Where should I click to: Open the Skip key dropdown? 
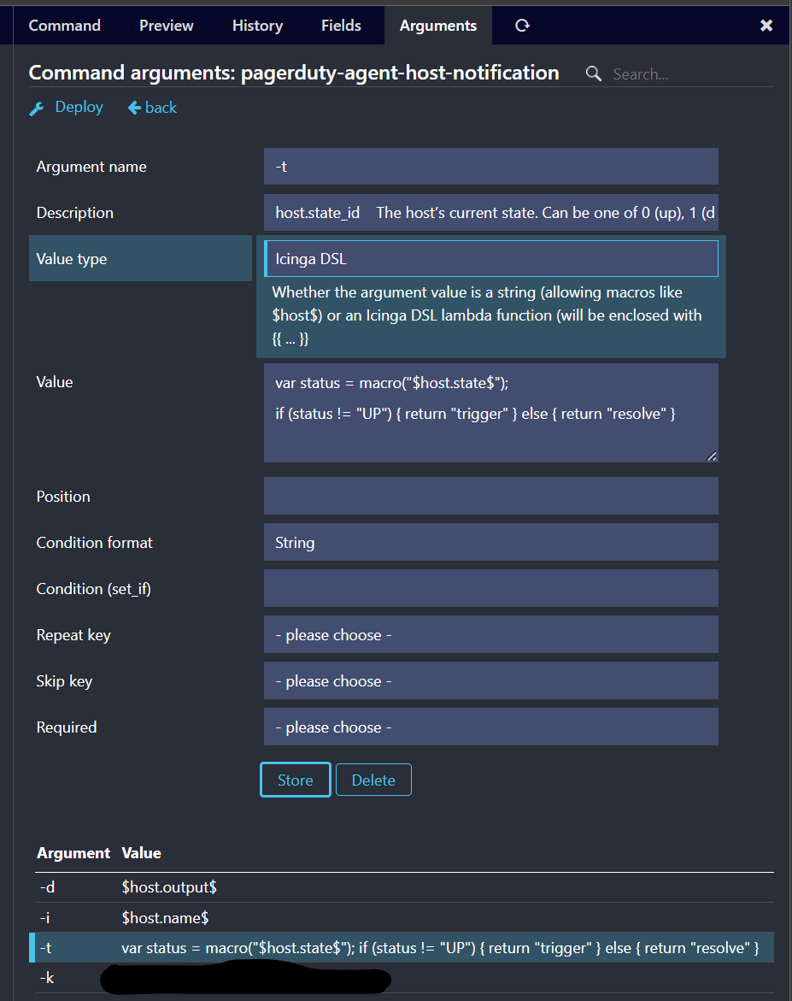[x=491, y=680]
